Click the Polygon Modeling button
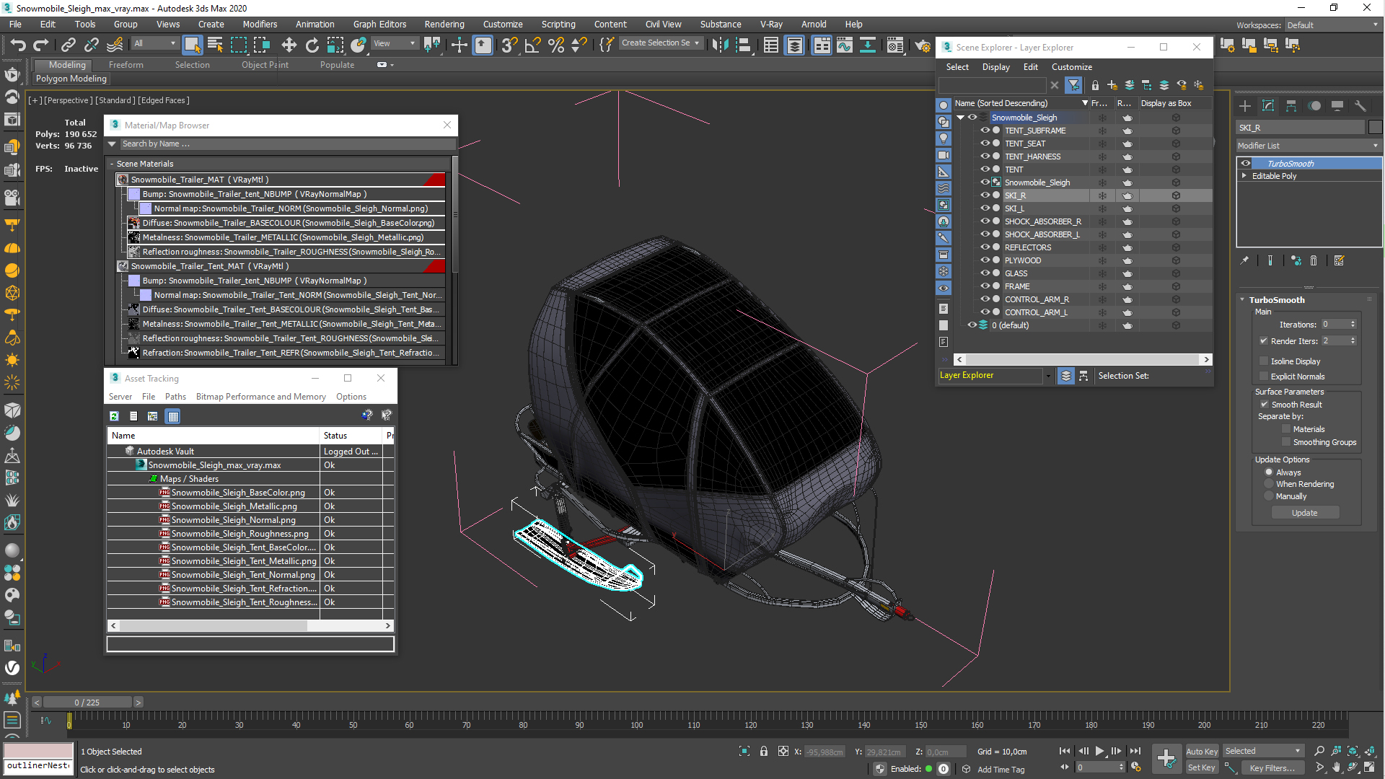Image resolution: width=1385 pixels, height=779 pixels. (x=71, y=79)
